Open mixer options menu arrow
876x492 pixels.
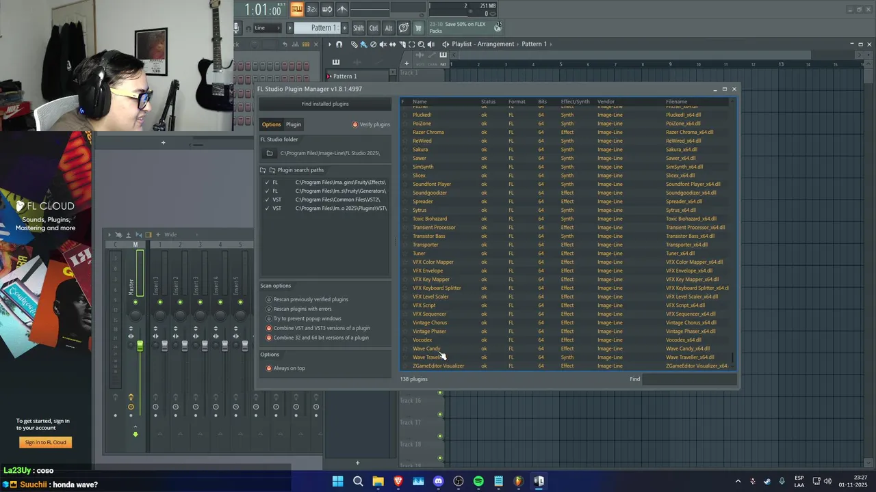109,234
